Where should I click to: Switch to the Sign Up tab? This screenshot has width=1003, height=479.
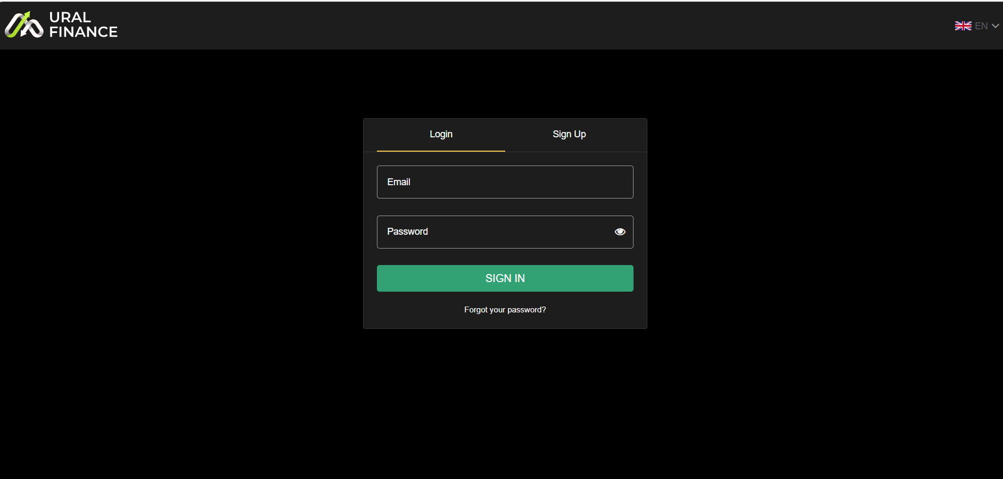pyautogui.click(x=569, y=134)
